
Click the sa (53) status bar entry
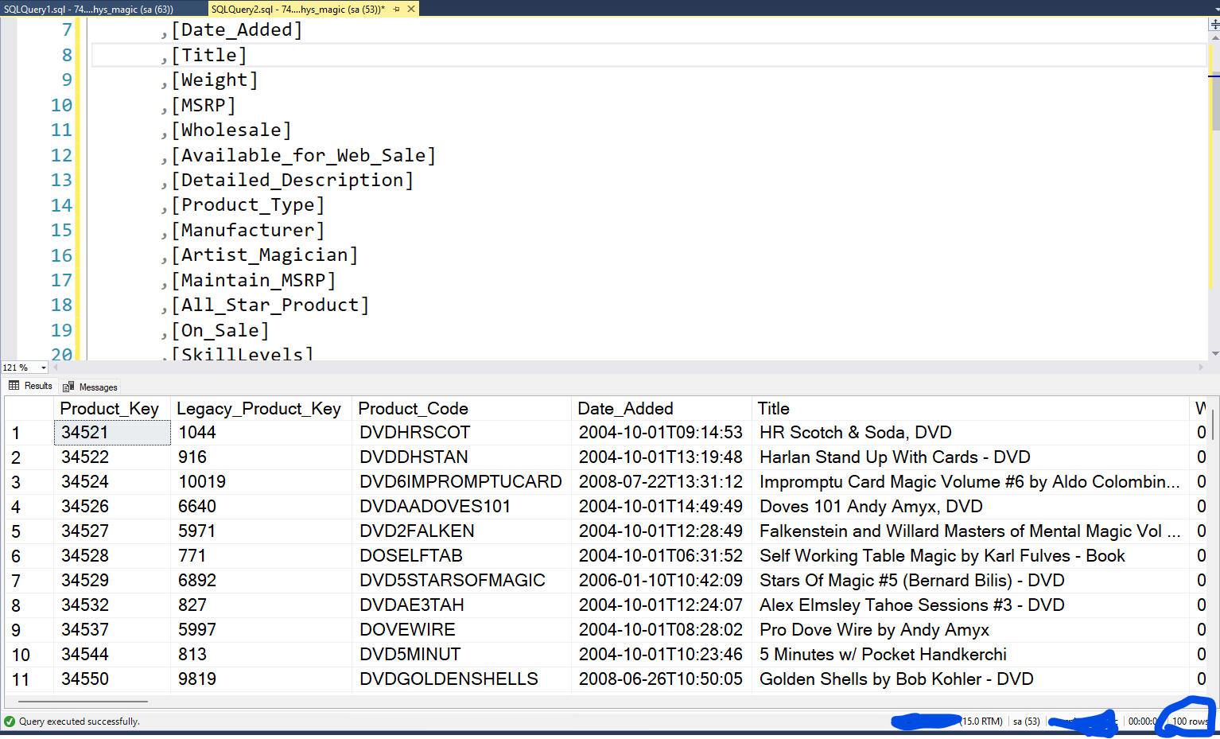pyautogui.click(x=1026, y=721)
